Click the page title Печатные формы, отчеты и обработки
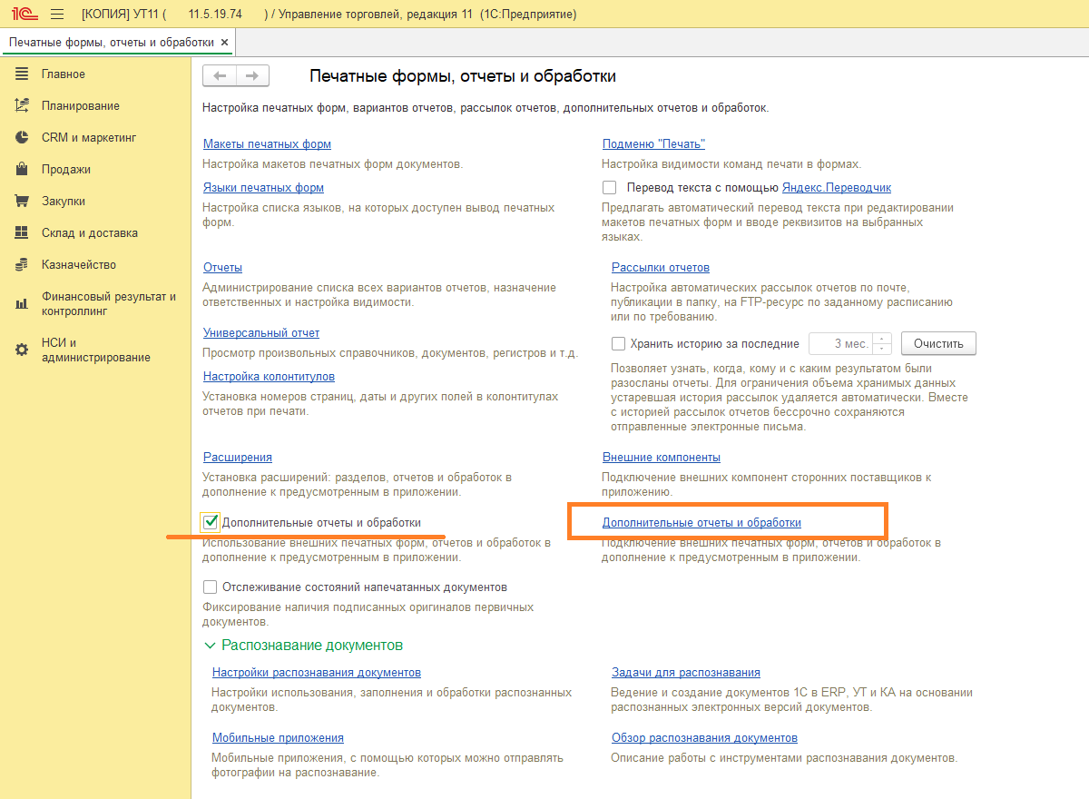1089x799 pixels. click(x=463, y=76)
